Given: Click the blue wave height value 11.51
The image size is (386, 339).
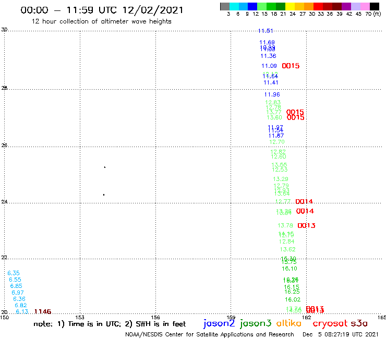Looking at the screenshot, I should point(266,31).
